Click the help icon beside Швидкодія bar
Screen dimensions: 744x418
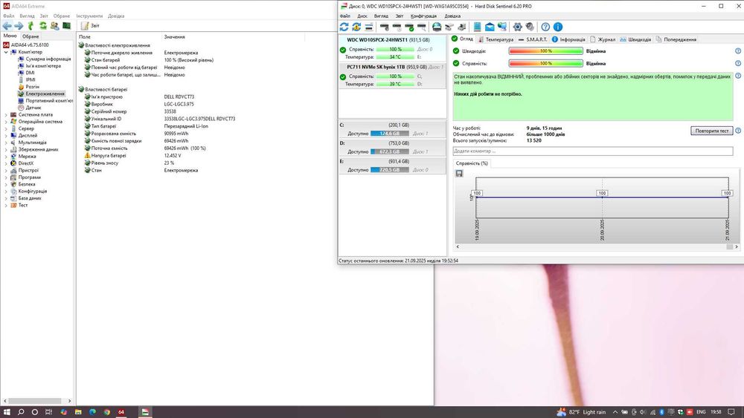coord(738,50)
